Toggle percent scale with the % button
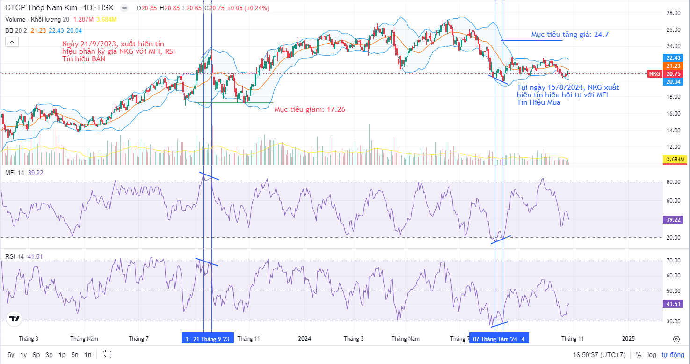Viewport: 690px width, 364px height. (639, 355)
